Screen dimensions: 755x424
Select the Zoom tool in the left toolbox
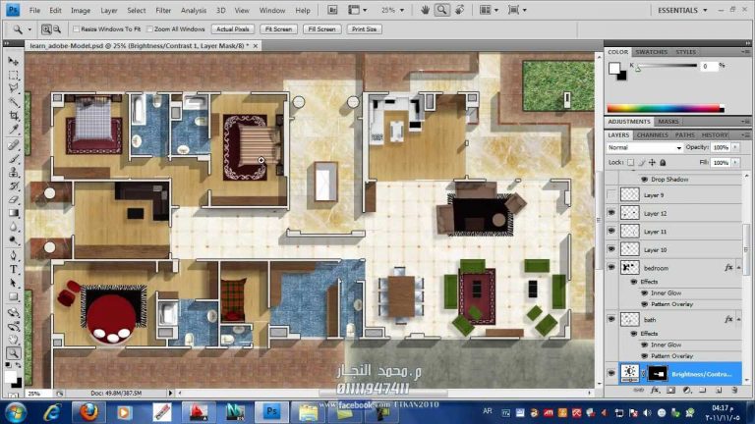pos(14,352)
